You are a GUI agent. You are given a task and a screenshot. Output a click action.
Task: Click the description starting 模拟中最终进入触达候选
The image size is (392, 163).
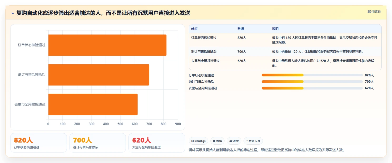[x=323, y=63]
